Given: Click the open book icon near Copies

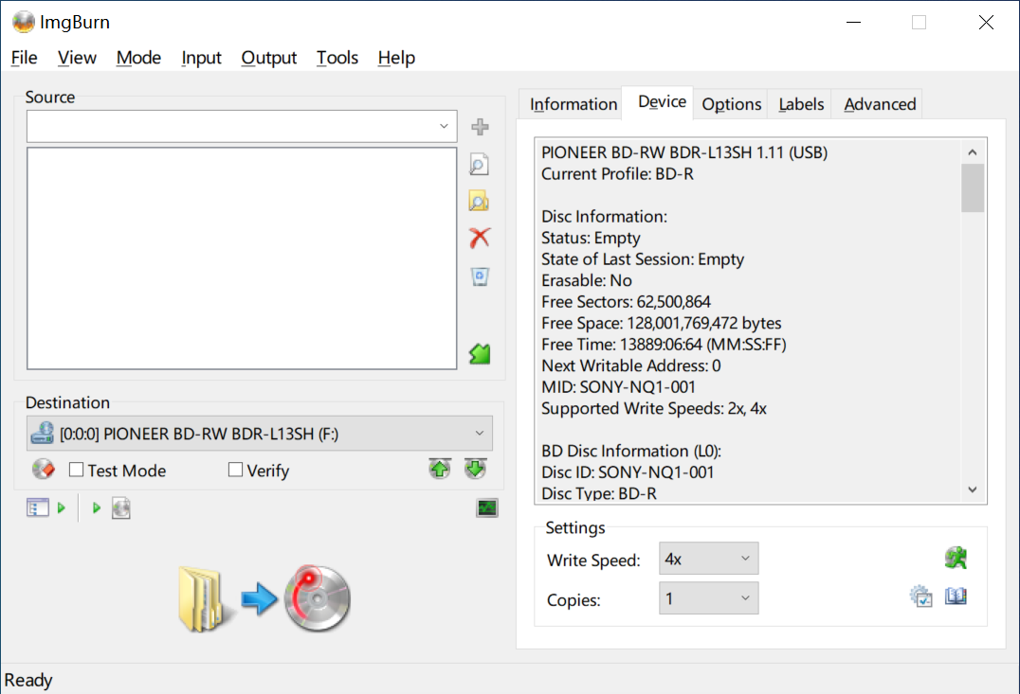Looking at the screenshot, I should 956,596.
